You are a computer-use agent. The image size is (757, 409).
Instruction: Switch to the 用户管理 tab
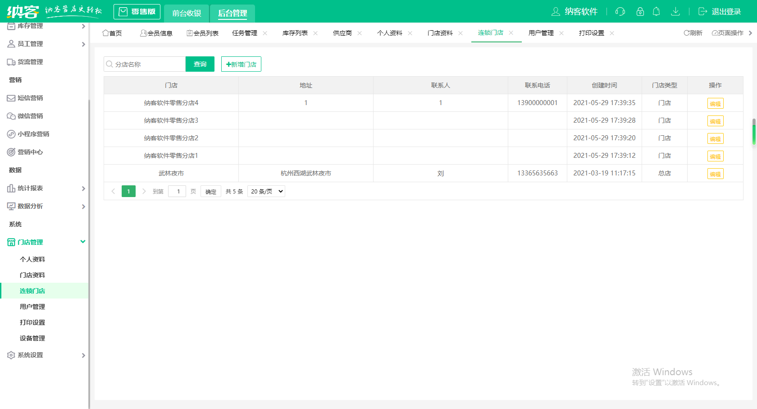(541, 33)
